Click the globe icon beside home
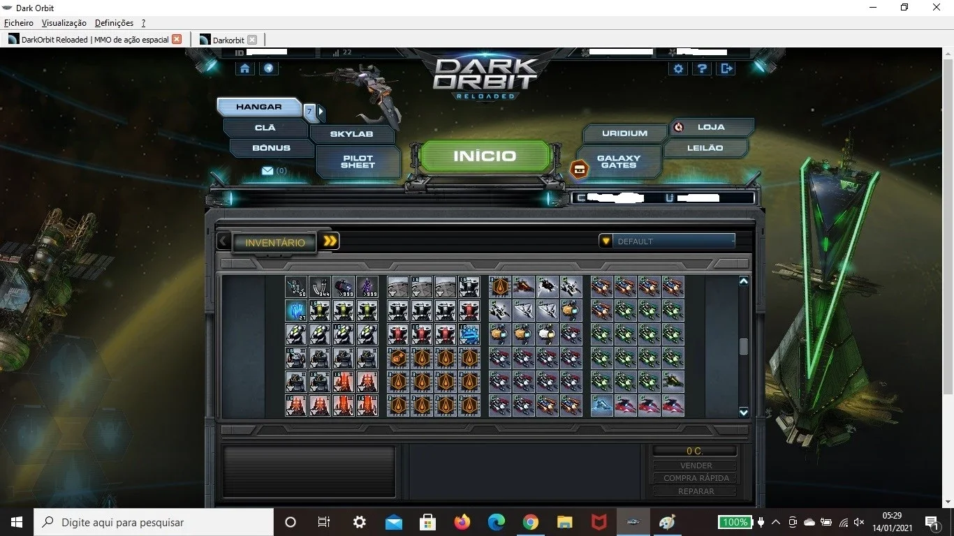The image size is (954, 536). pyautogui.click(x=269, y=68)
